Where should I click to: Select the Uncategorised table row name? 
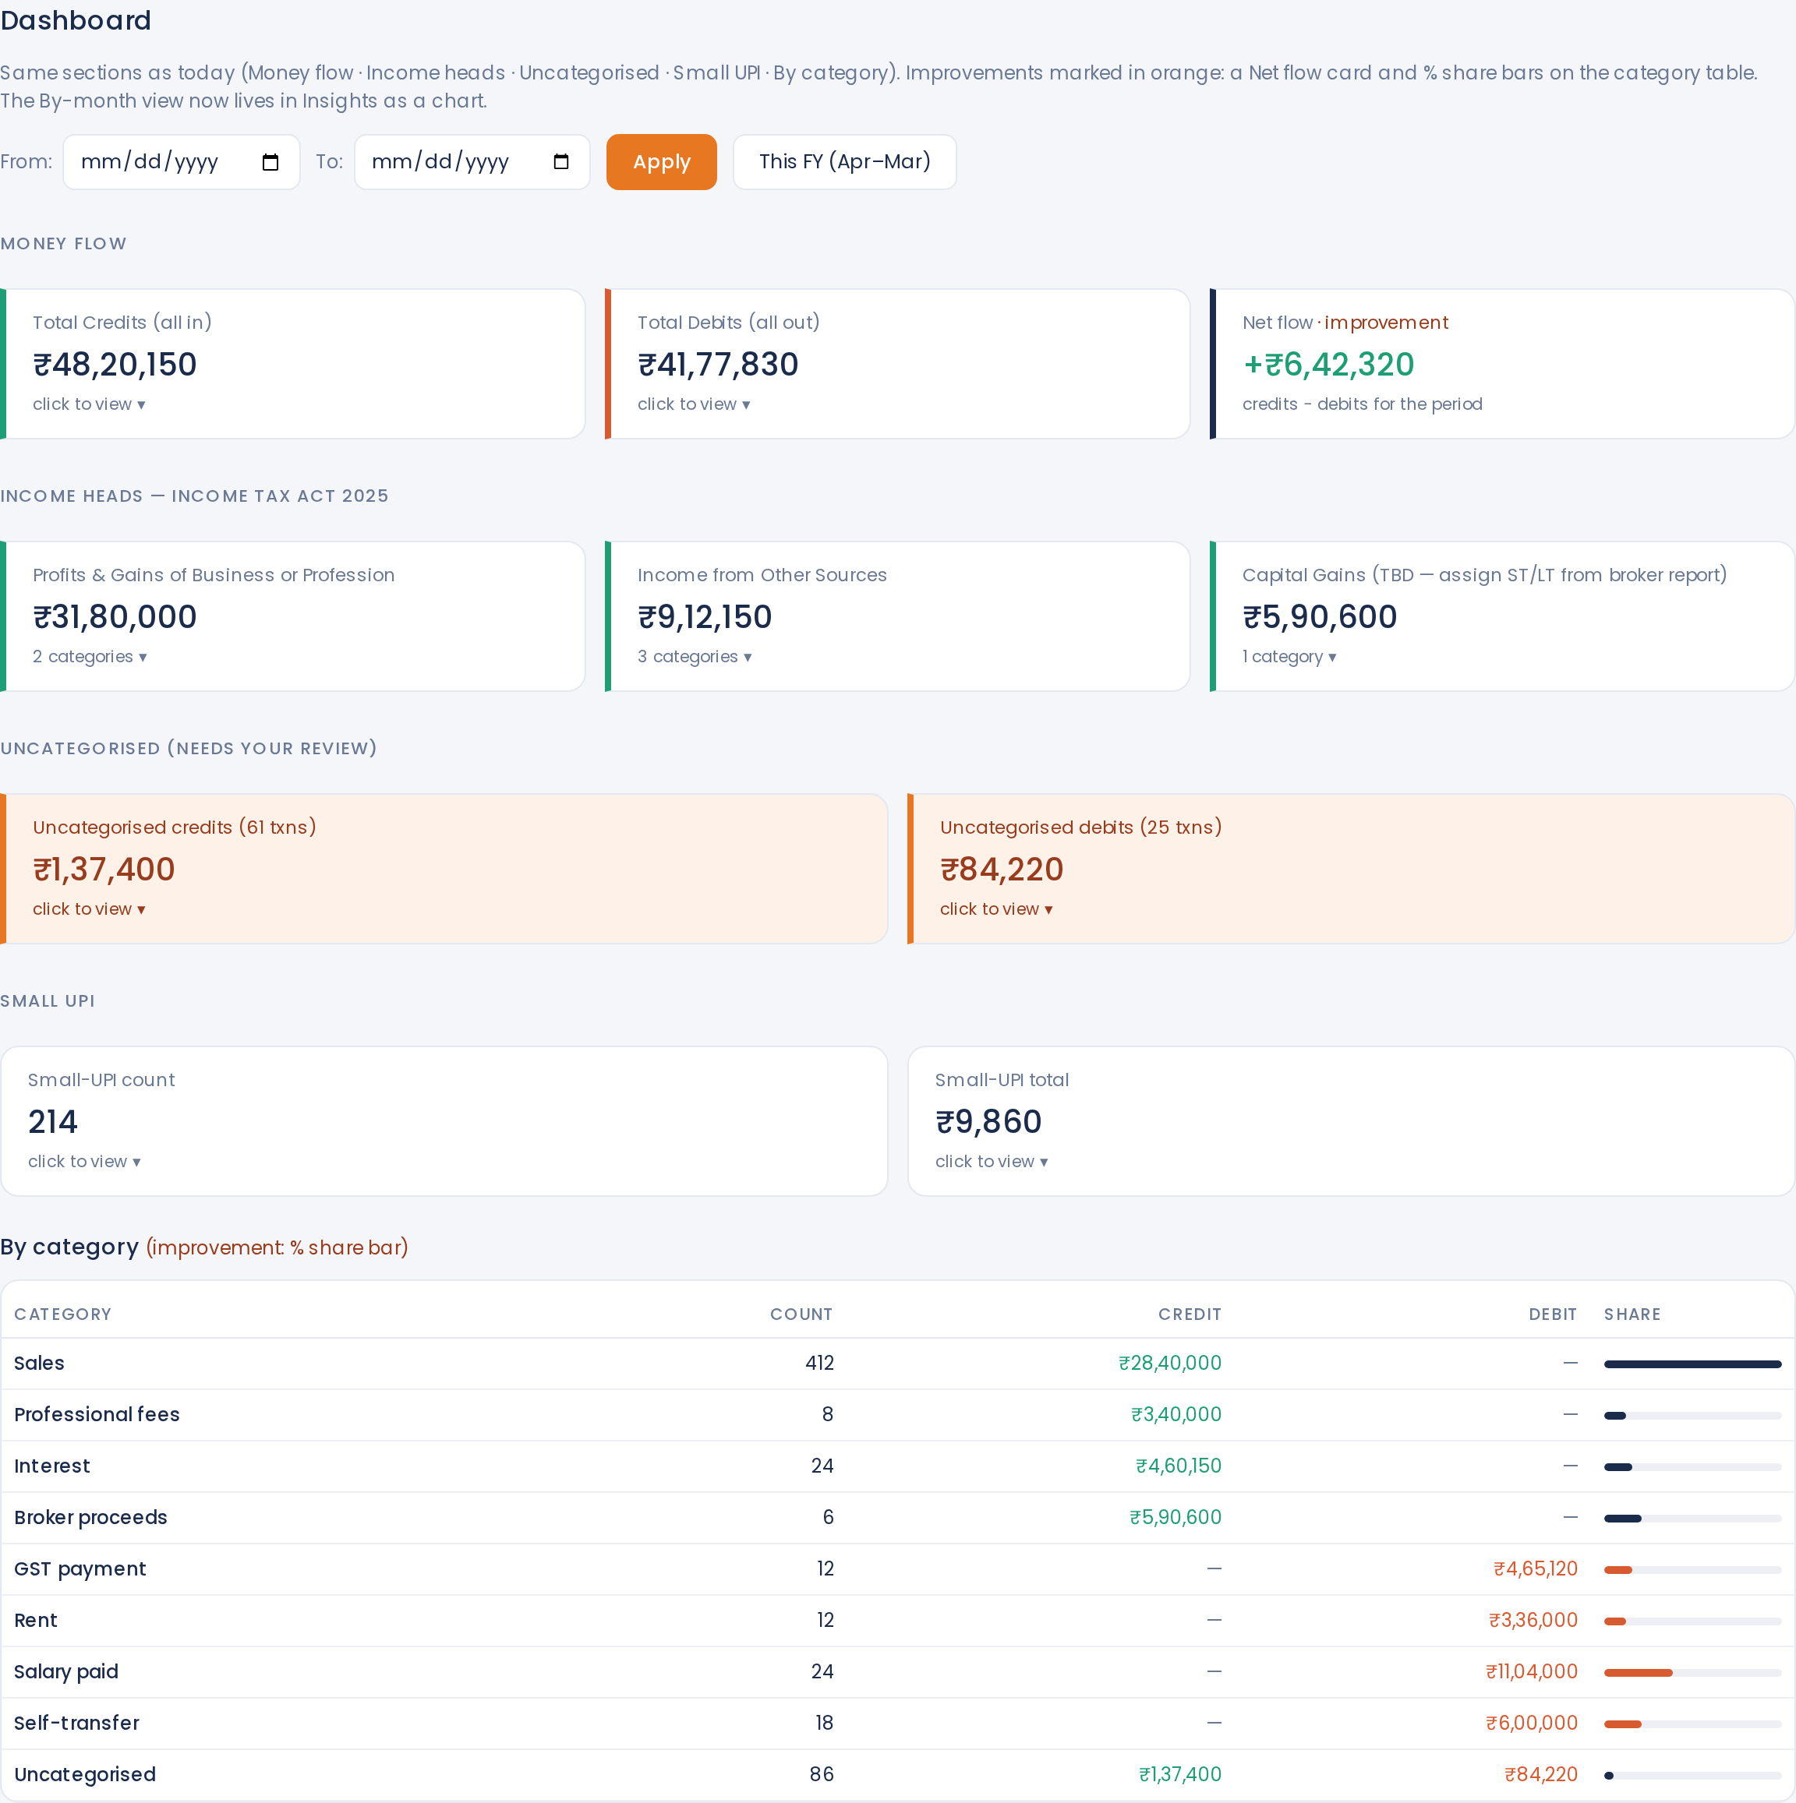[x=85, y=1775]
